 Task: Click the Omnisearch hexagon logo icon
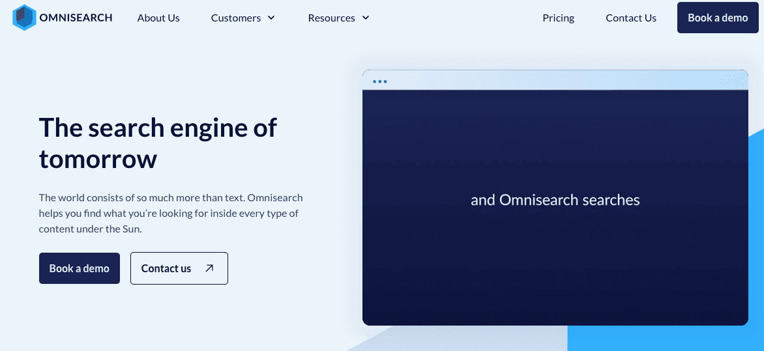(25, 18)
